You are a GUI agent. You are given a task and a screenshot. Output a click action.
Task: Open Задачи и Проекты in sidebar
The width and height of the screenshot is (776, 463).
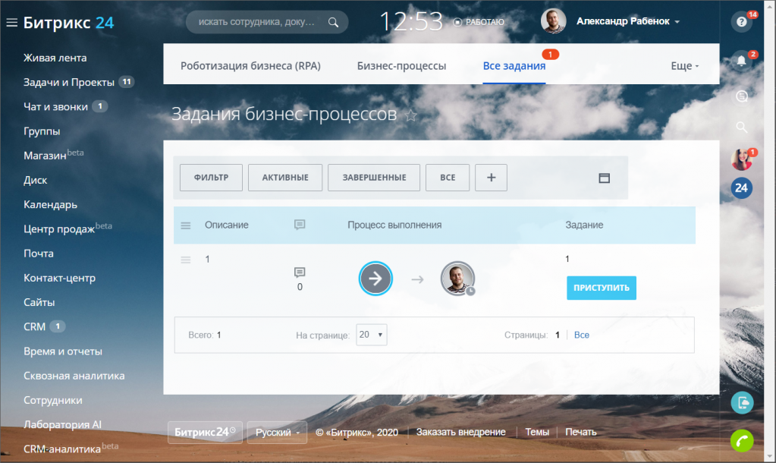(69, 82)
